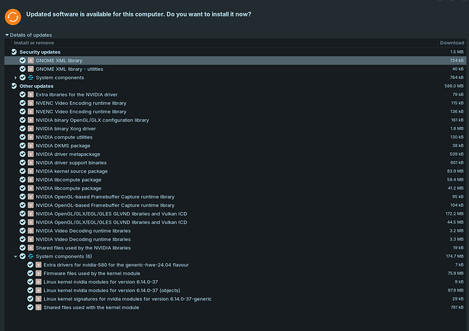
Task: Click the NVIDIA DKMS package icon
Action: (x=31, y=145)
